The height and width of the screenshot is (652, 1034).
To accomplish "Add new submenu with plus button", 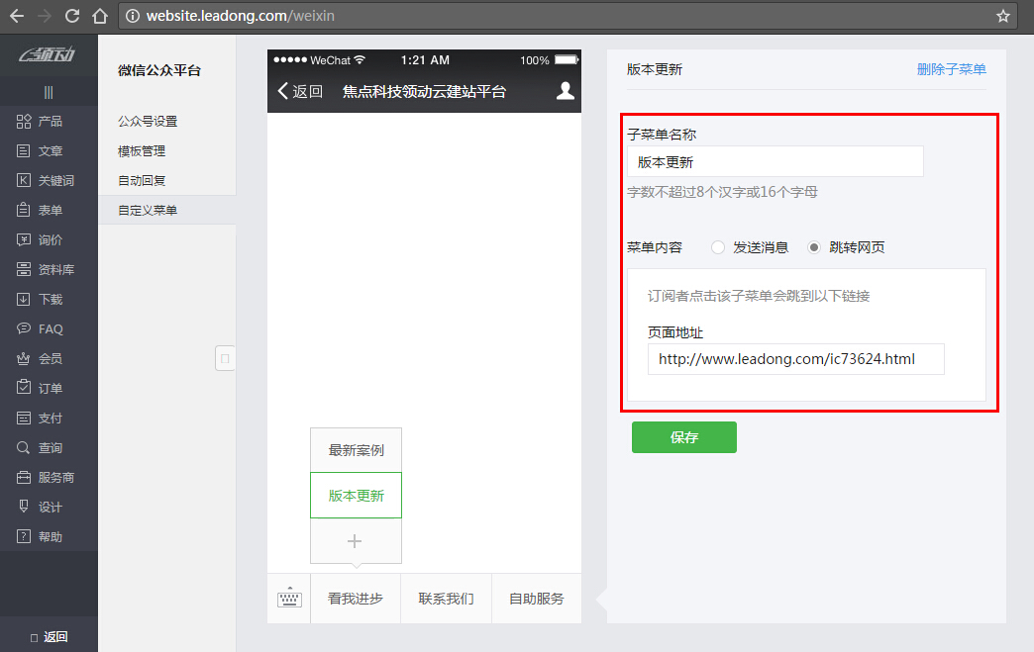I will 356,541.
